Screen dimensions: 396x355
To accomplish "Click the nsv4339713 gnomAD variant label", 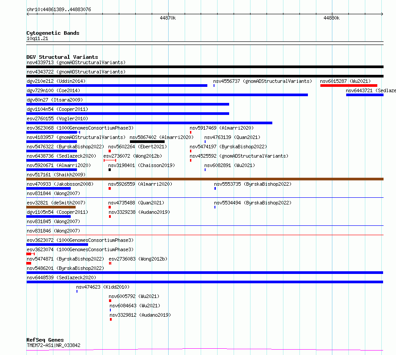I will (76, 62).
